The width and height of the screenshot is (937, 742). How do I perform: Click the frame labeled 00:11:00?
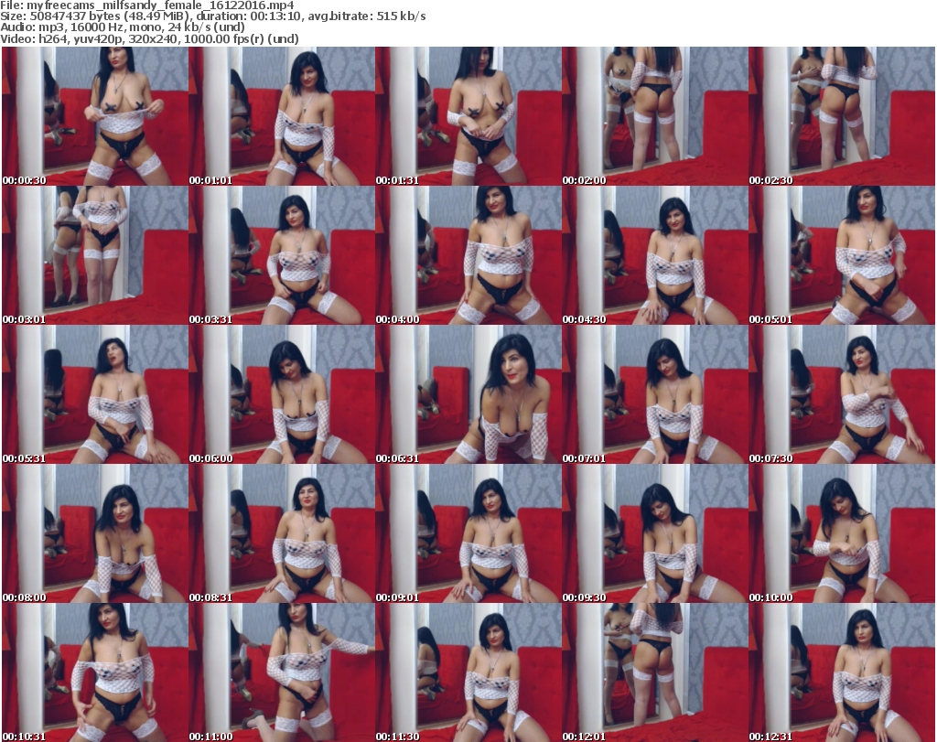click(282, 672)
